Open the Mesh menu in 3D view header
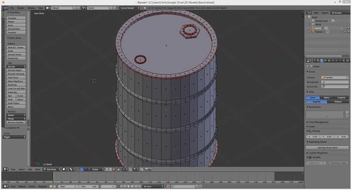351x190 pixels. [x=37, y=169]
